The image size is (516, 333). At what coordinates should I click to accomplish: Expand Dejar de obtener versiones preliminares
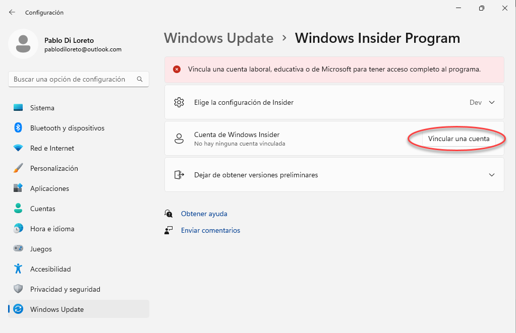click(492, 175)
